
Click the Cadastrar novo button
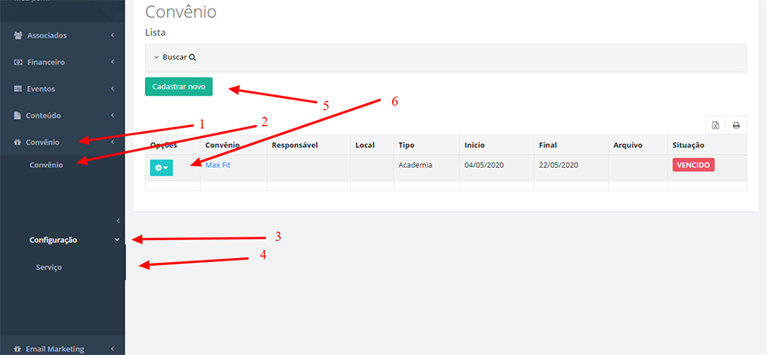(178, 87)
